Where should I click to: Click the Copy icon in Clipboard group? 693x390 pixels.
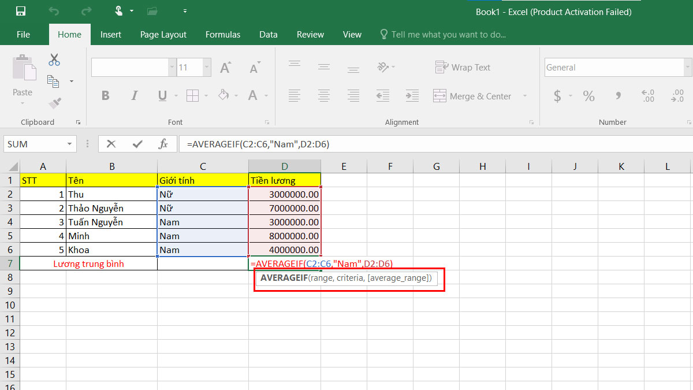54,81
